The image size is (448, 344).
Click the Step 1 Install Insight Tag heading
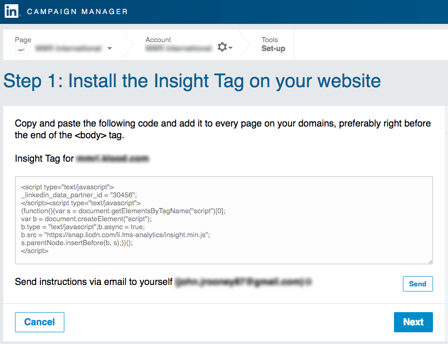pos(192,81)
